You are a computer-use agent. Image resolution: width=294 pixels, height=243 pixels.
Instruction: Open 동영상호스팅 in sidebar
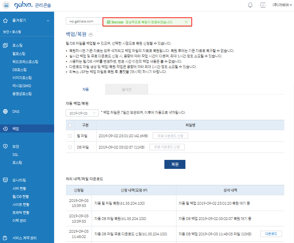pos(22,94)
